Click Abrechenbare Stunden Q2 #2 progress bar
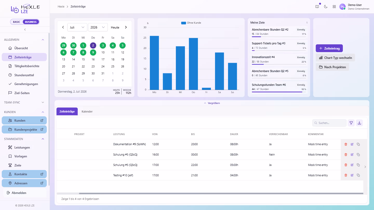 click(x=279, y=37)
